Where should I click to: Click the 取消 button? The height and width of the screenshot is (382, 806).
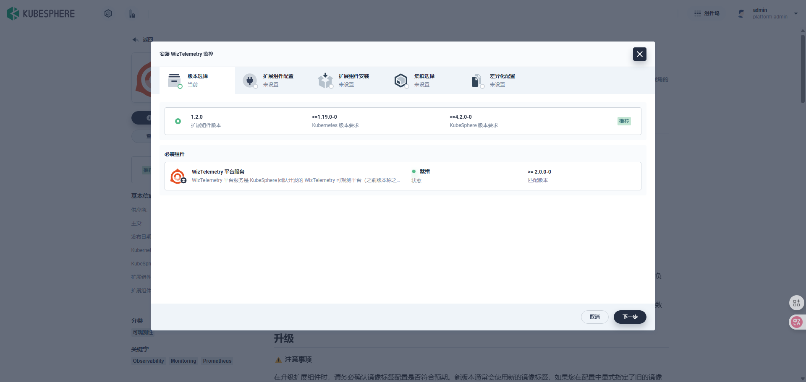click(x=595, y=317)
